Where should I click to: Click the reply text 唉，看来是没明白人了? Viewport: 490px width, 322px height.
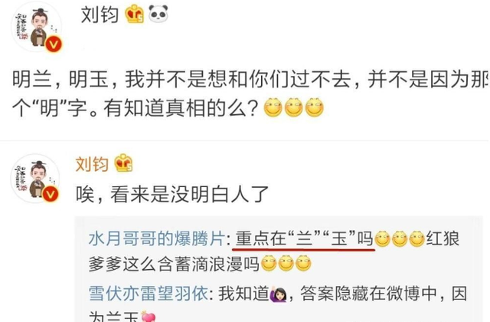coord(172,194)
